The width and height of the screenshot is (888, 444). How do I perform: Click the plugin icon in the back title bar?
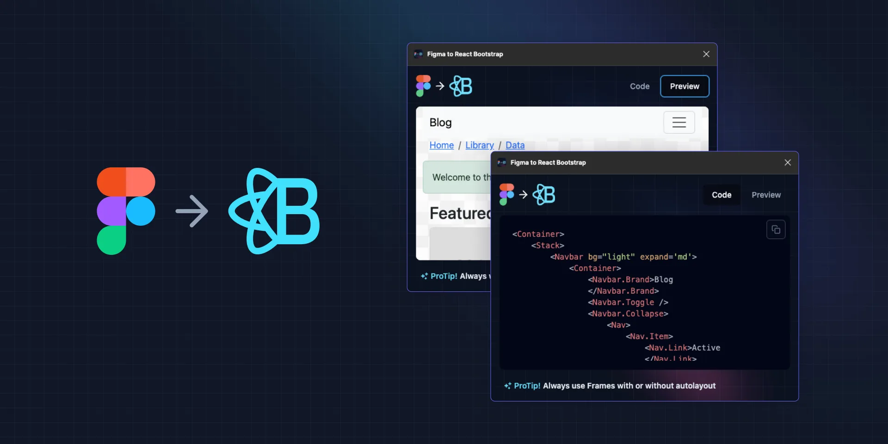tap(418, 54)
